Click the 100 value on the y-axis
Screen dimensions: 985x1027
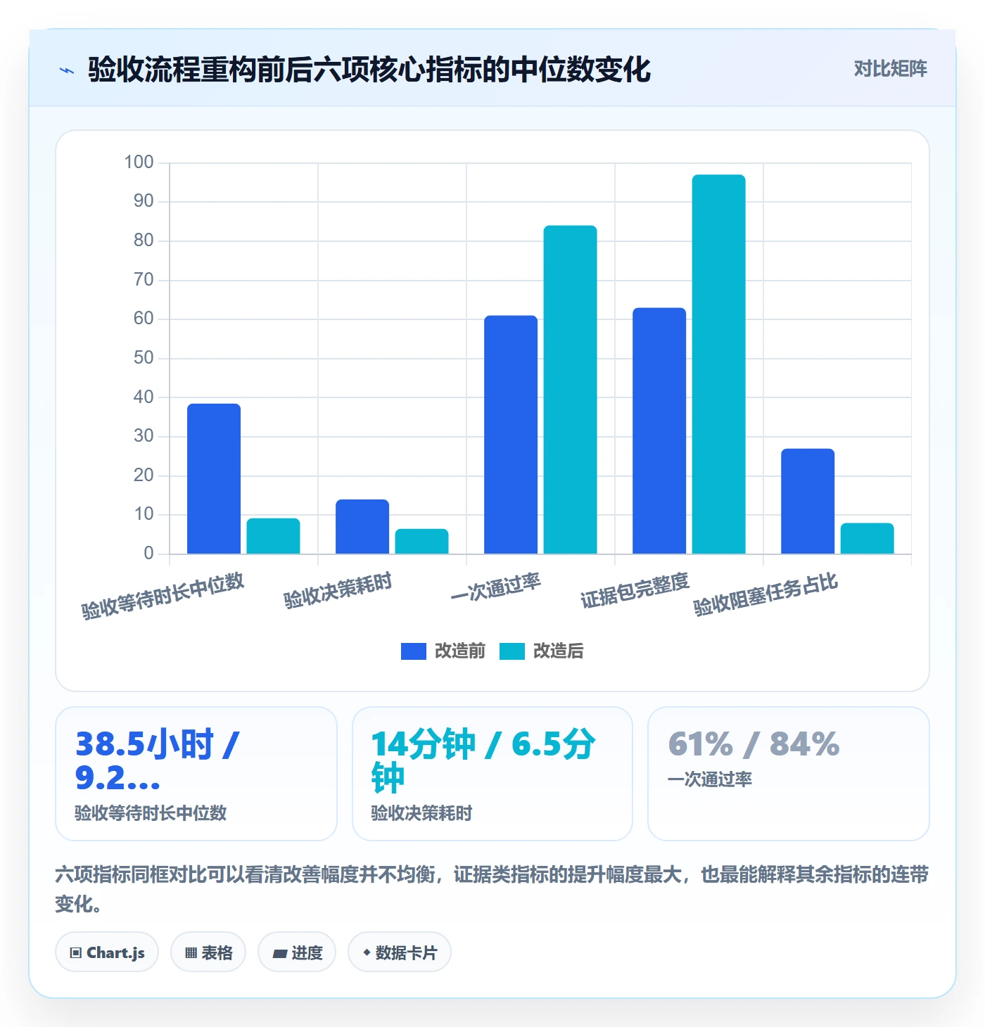coord(139,162)
